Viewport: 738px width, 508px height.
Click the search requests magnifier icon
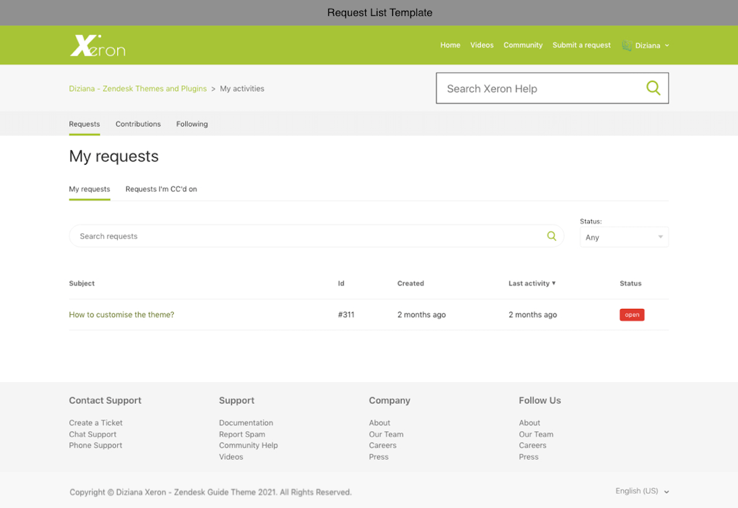point(552,236)
